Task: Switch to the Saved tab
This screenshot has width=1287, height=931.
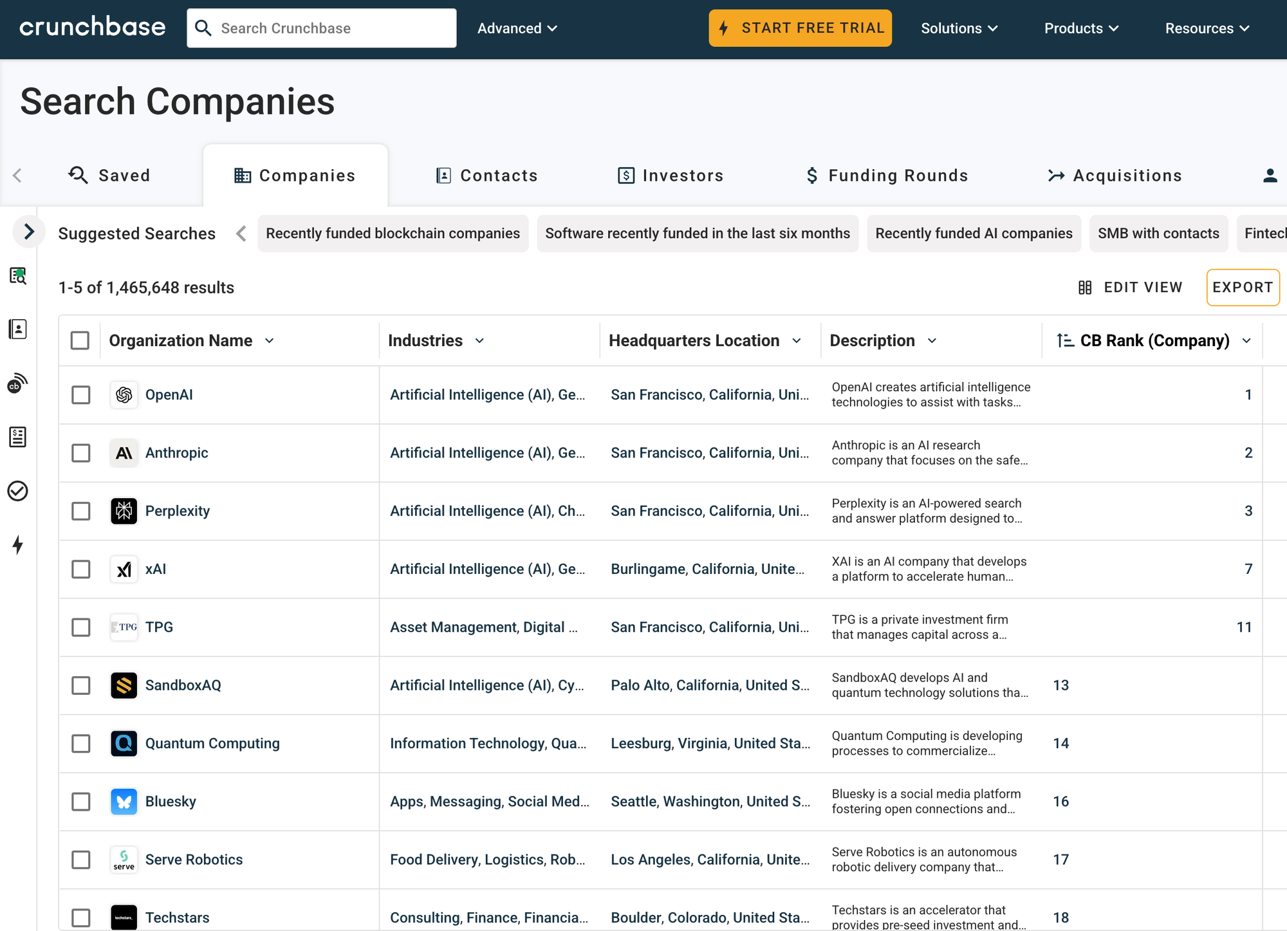Action: 109,176
